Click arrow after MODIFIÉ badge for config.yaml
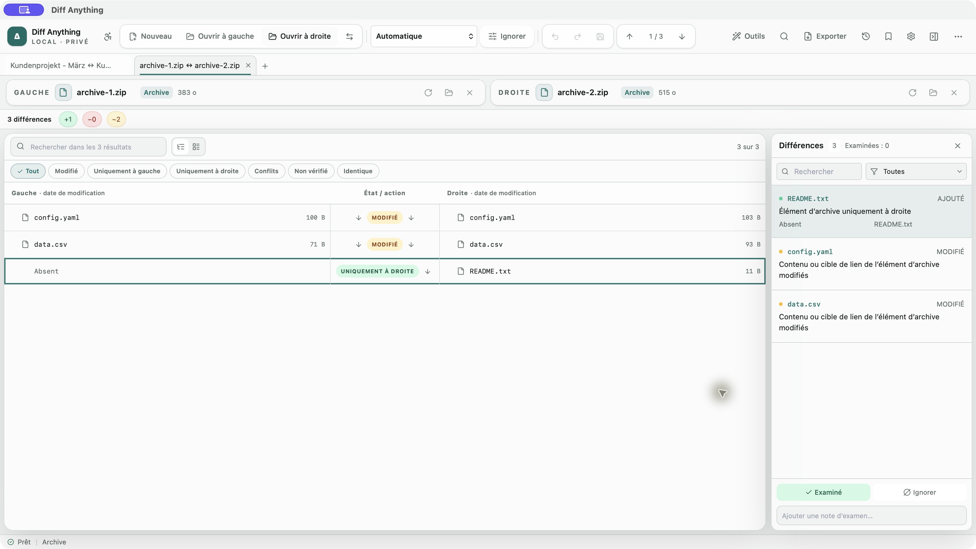 (411, 218)
